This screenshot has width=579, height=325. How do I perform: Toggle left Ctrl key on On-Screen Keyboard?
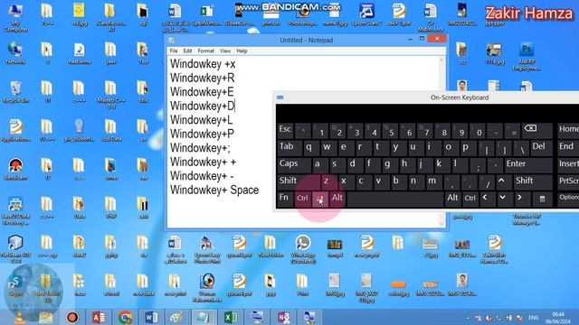point(302,199)
